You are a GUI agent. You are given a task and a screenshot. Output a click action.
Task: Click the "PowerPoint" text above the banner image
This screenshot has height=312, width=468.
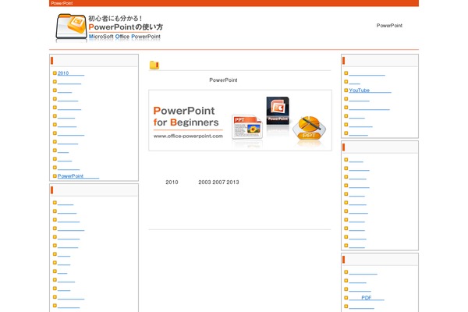[223, 80]
